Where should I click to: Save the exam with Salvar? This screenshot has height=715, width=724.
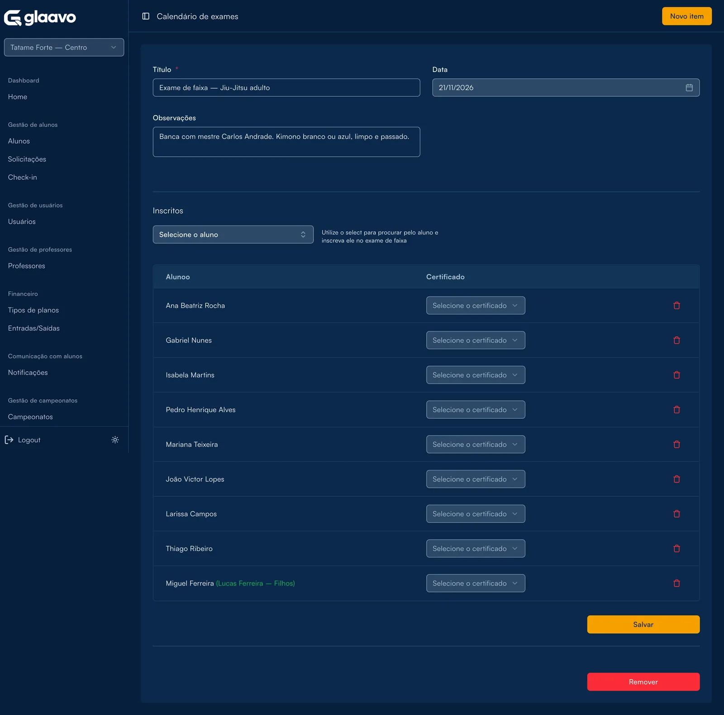coord(643,624)
